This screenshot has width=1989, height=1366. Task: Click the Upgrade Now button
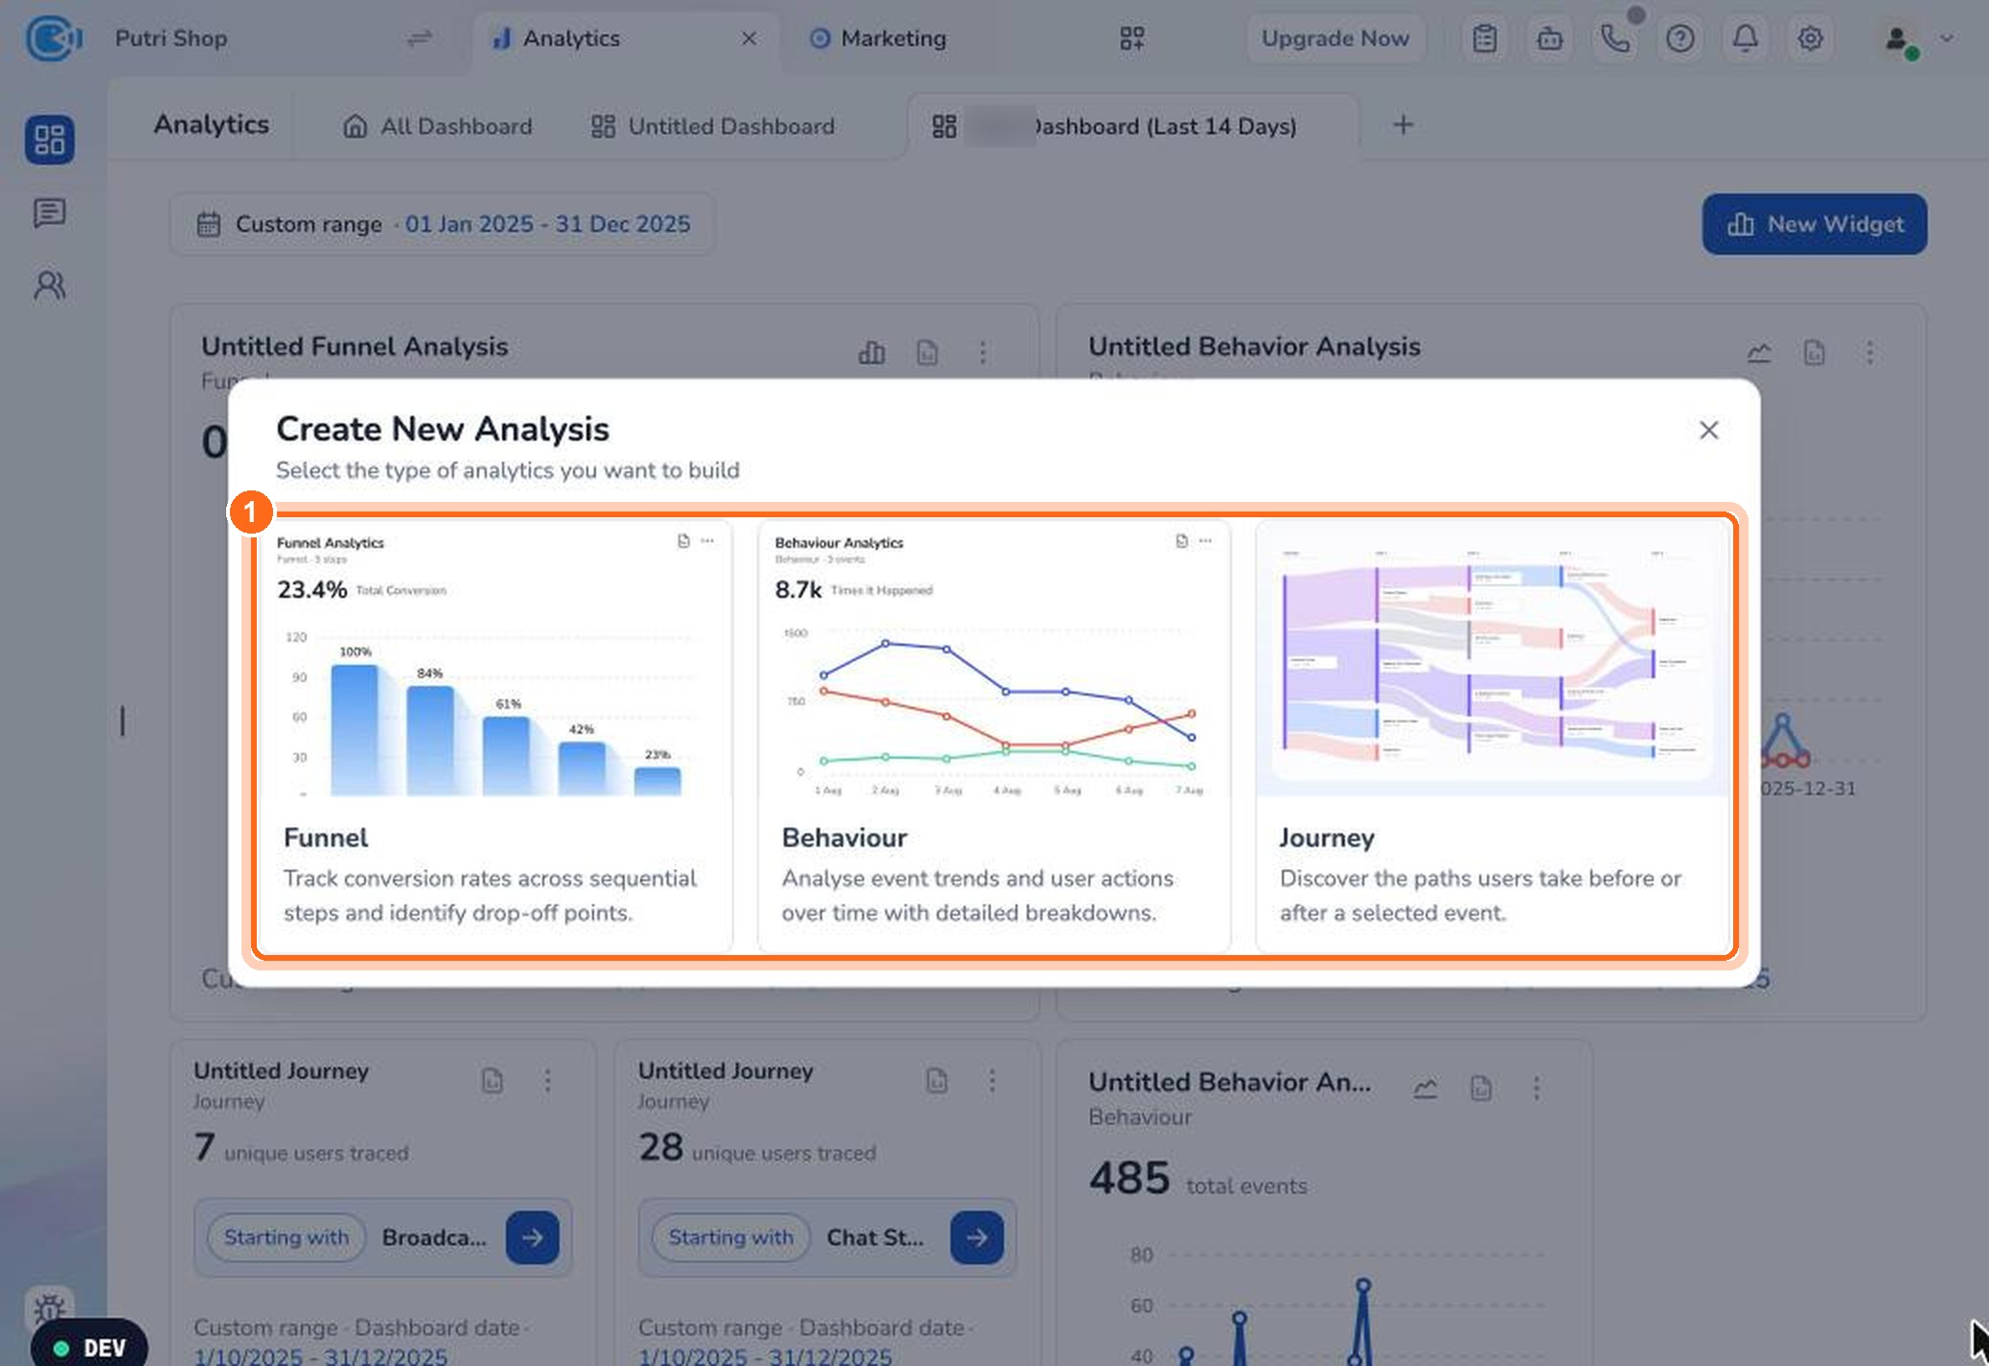point(1335,38)
